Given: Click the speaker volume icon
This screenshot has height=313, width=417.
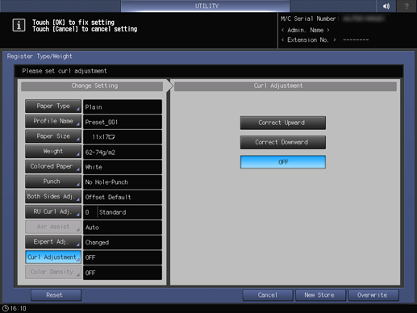Looking at the screenshot, I should (386, 6).
